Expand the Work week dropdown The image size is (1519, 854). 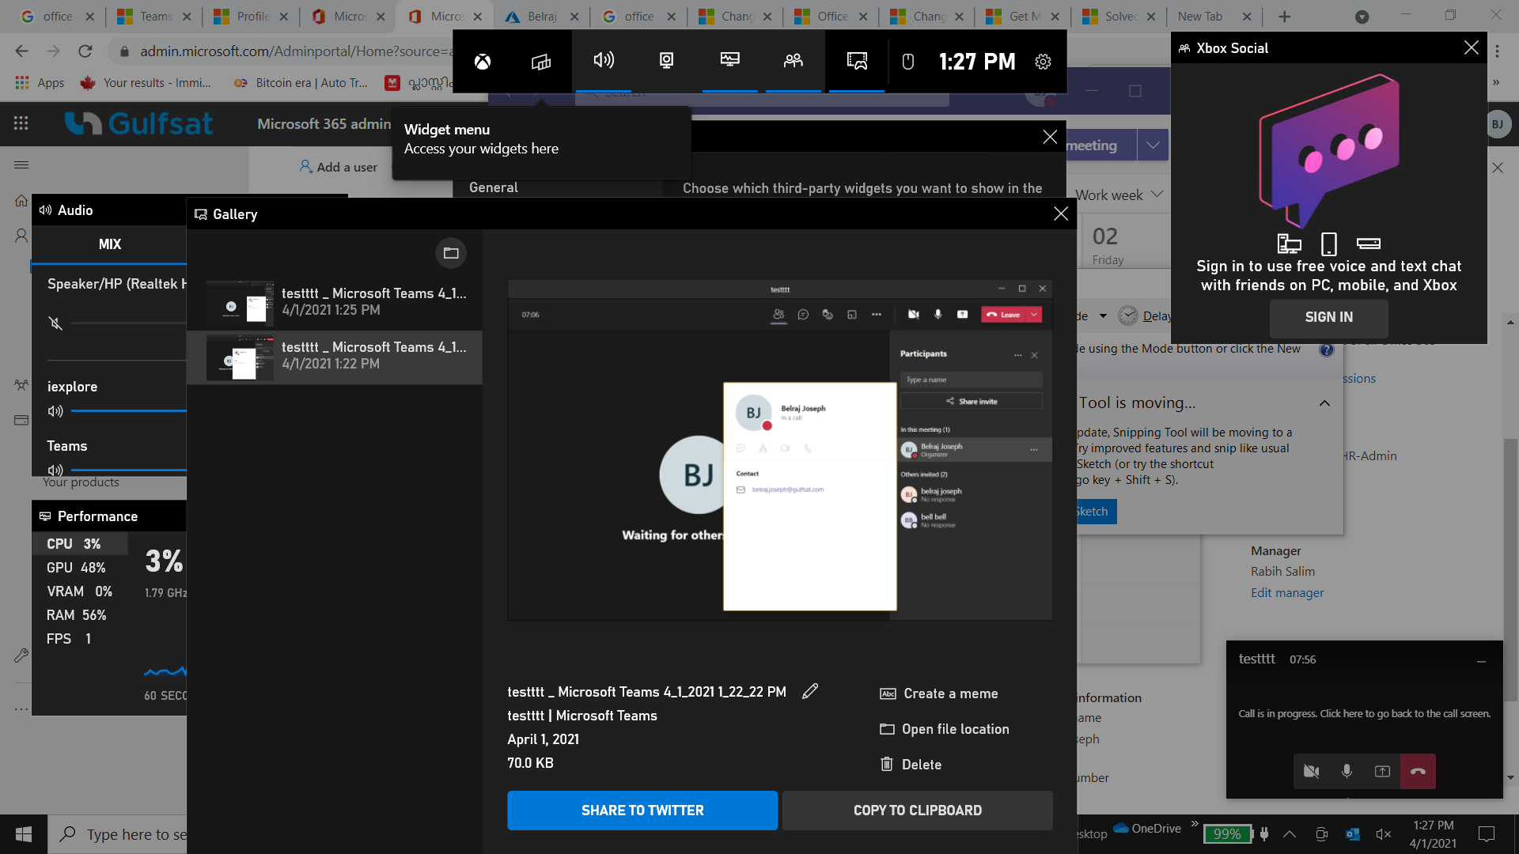[x=1157, y=195]
